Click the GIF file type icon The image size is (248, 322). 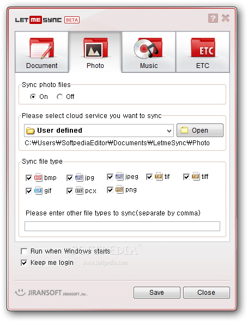(38, 190)
